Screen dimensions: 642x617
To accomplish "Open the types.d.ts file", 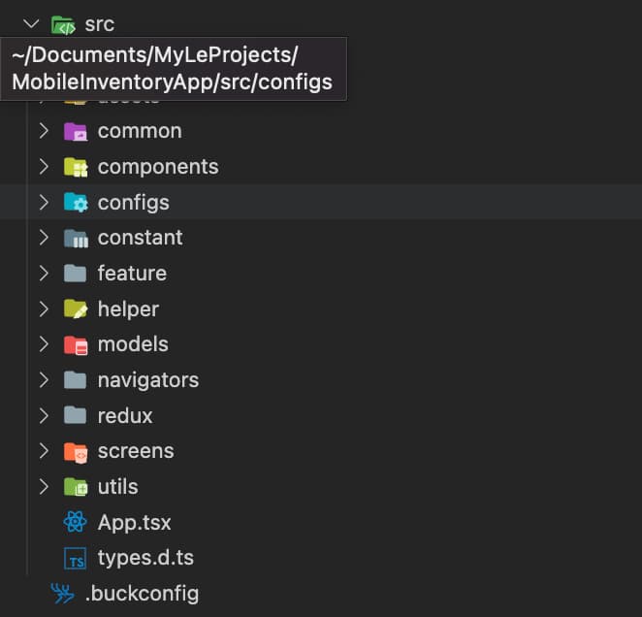I will tap(145, 558).
